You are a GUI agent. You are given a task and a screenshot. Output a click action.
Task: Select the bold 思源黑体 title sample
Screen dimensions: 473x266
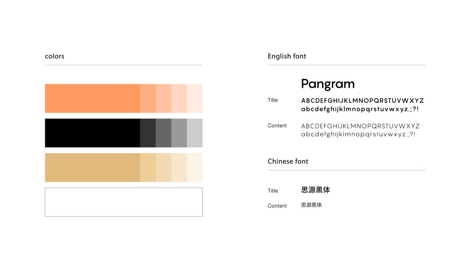click(315, 190)
